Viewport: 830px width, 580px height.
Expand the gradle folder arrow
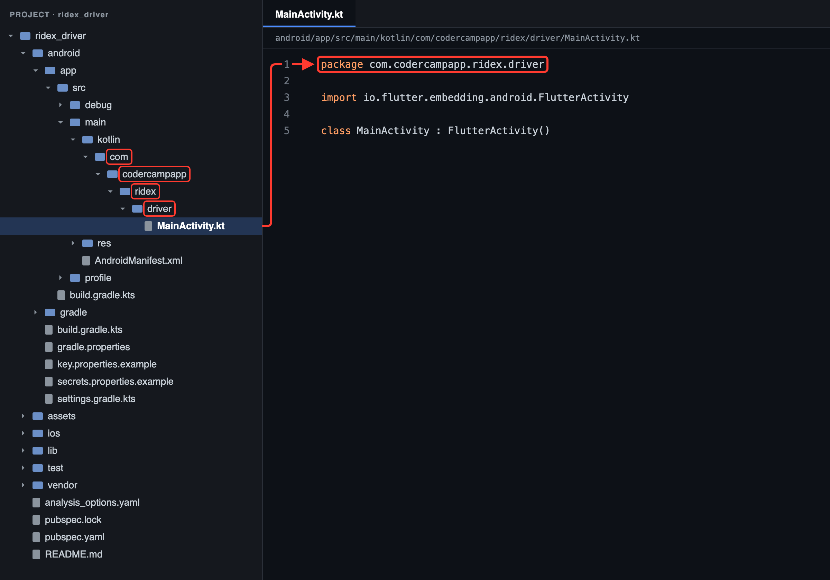[x=35, y=312]
